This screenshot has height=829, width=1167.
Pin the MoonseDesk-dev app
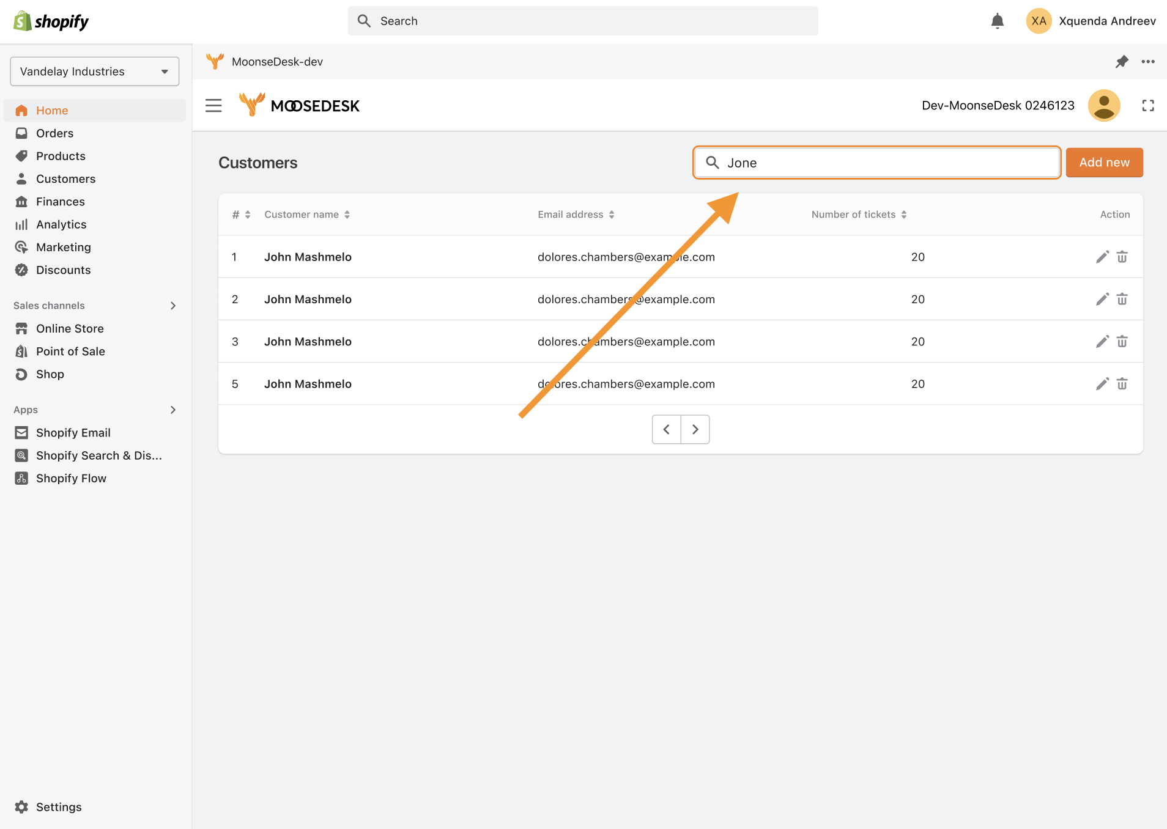click(x=1121, y=62)
